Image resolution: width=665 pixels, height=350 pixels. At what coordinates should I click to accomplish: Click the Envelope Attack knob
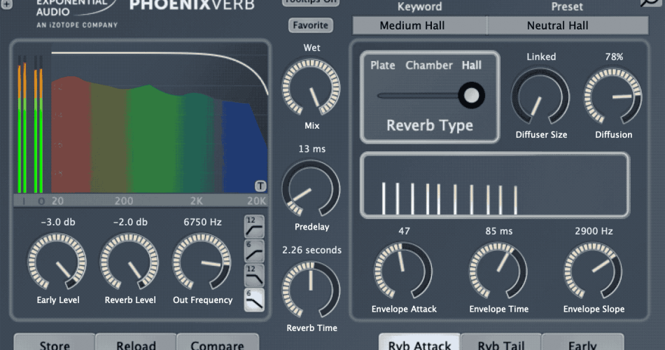pos(403,271)
